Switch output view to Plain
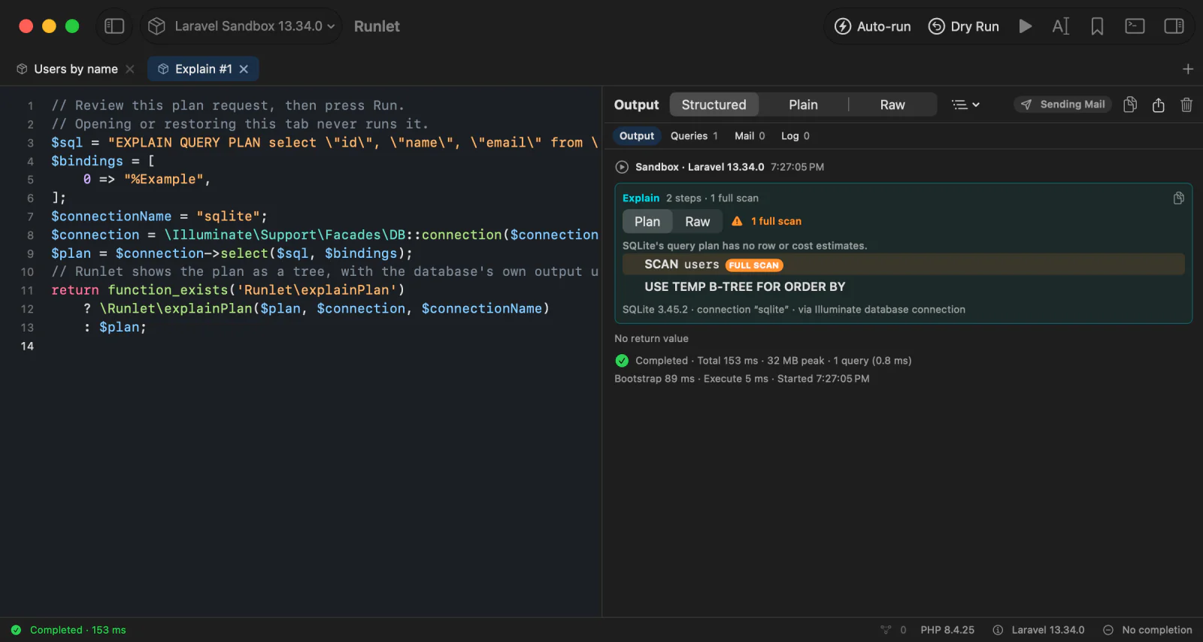The height and width of the screenshot is (642, 1203). 803,104
